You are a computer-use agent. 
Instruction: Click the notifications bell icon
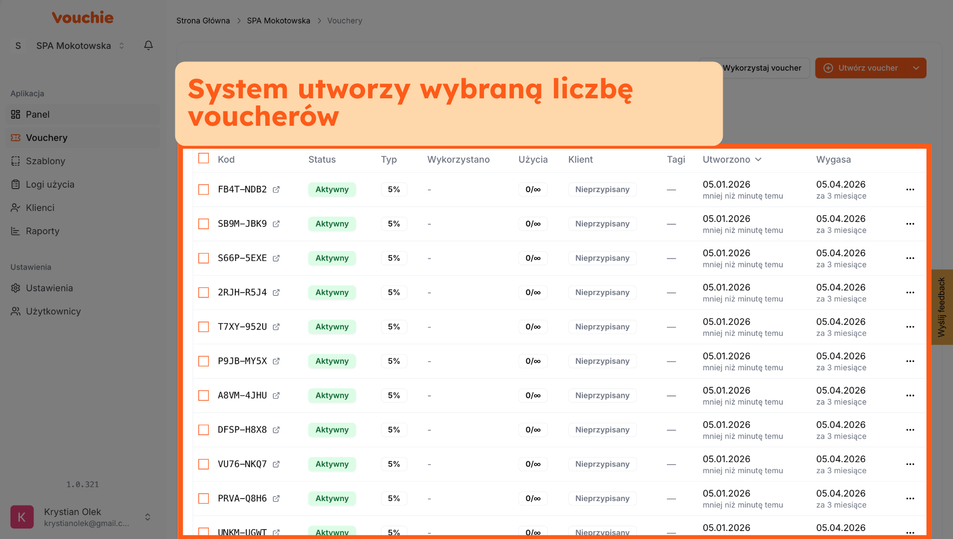pos(148,45)
